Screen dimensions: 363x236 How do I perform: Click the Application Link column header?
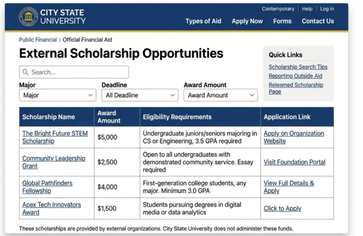point(297,117)
